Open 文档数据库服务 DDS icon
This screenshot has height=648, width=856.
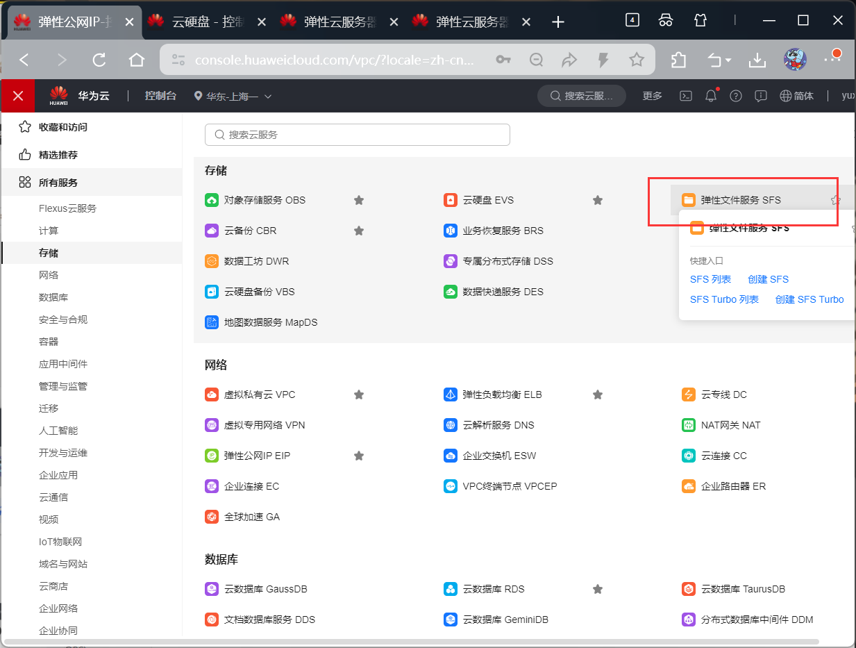[212, 620]
